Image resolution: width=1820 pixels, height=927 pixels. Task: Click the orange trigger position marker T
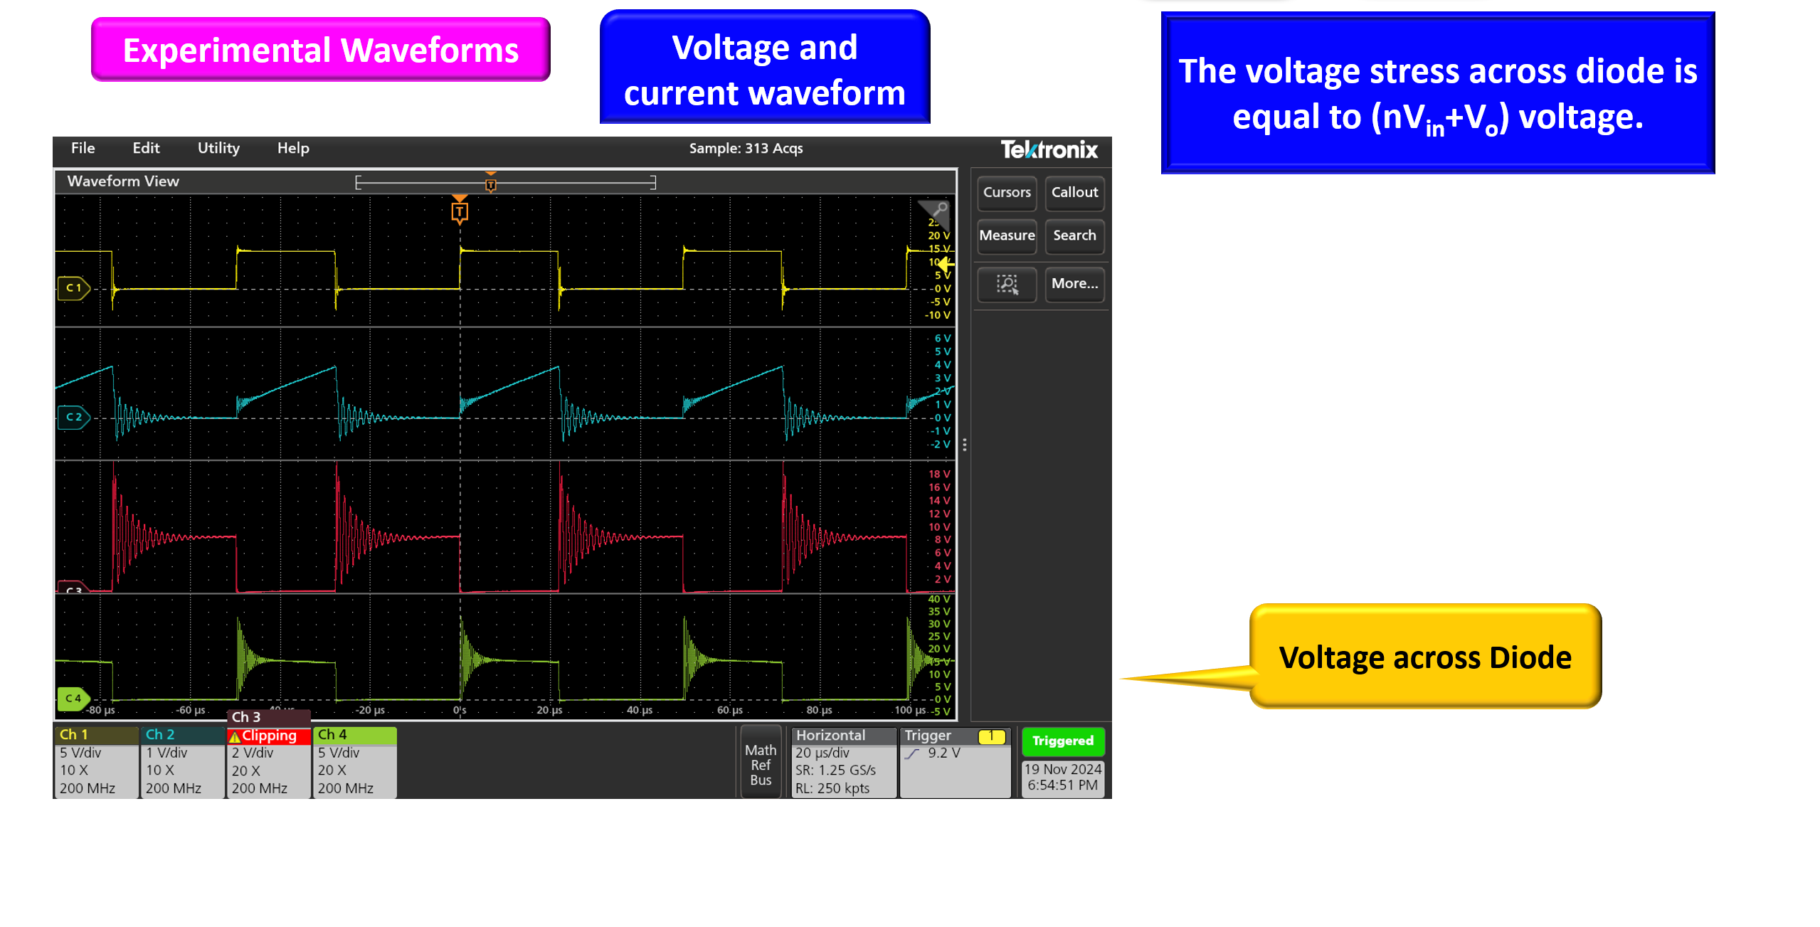tap(460, 212)
